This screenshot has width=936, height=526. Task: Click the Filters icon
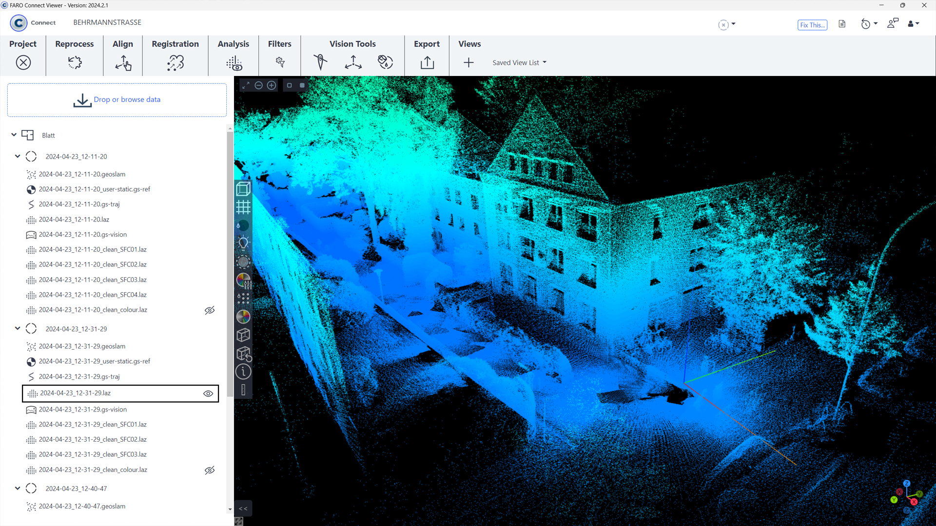(280, 62)
